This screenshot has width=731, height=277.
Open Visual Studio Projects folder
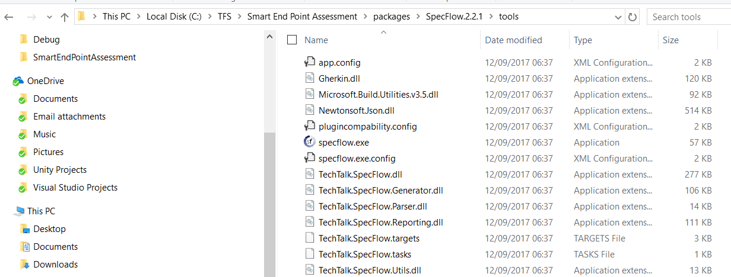[75, 188]
